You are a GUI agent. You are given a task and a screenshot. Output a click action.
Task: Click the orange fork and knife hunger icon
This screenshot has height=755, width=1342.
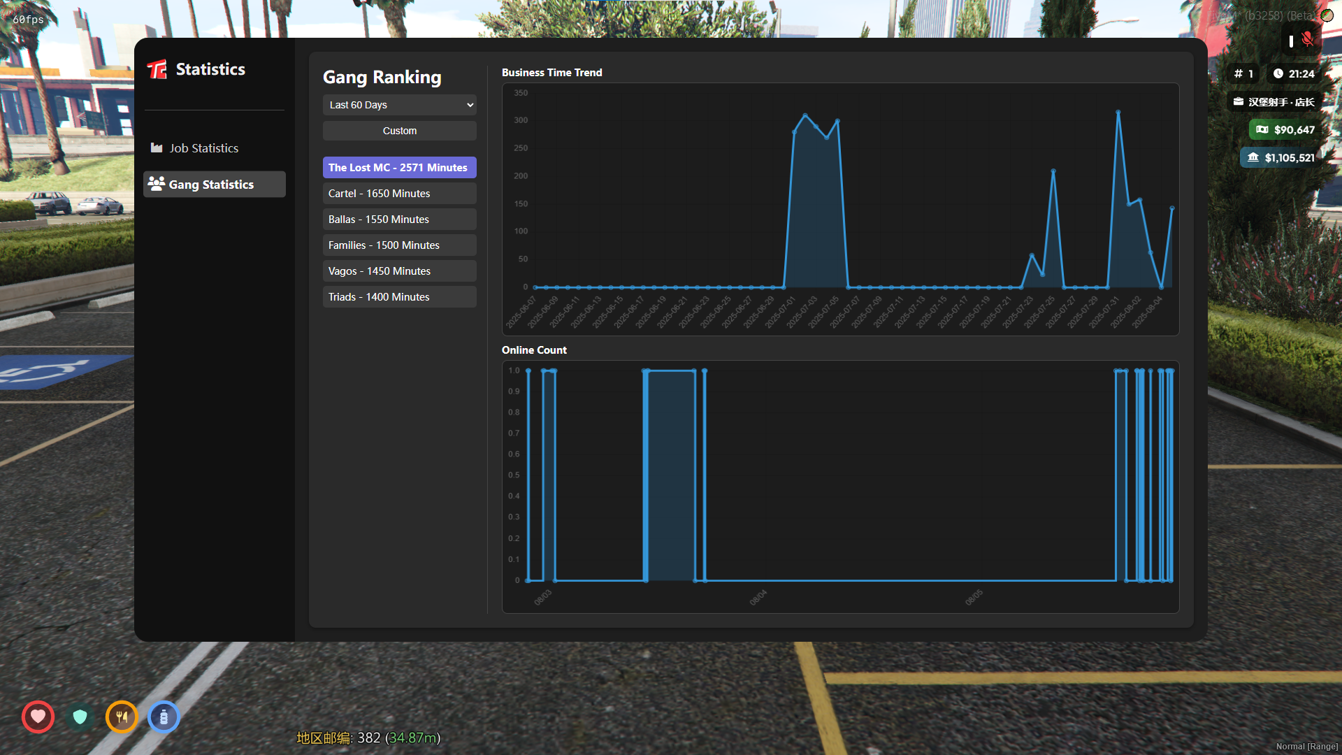[x=122, y=717]
